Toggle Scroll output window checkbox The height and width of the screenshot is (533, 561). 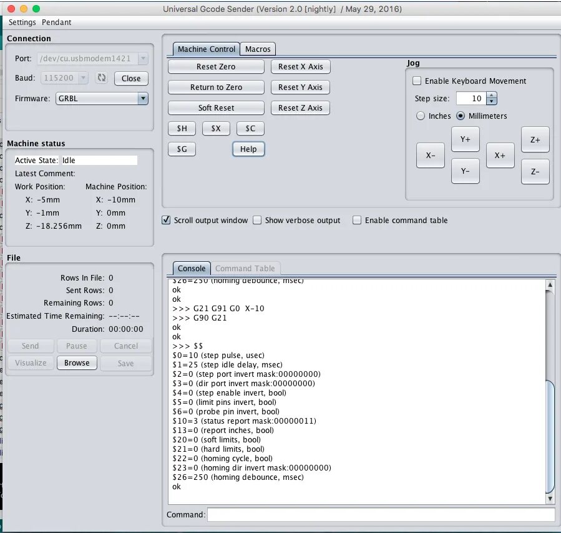(166, 220)
